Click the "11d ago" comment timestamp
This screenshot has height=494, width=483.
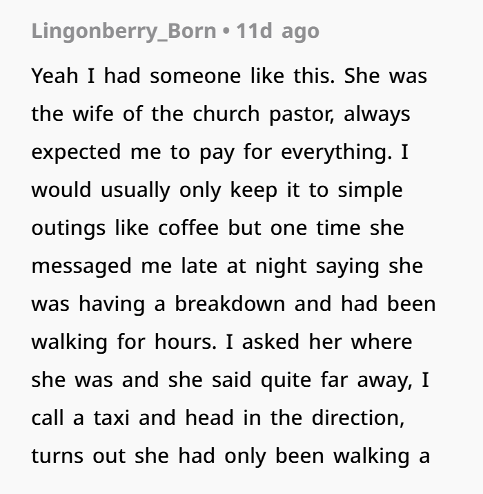click(x=277, y=31)
